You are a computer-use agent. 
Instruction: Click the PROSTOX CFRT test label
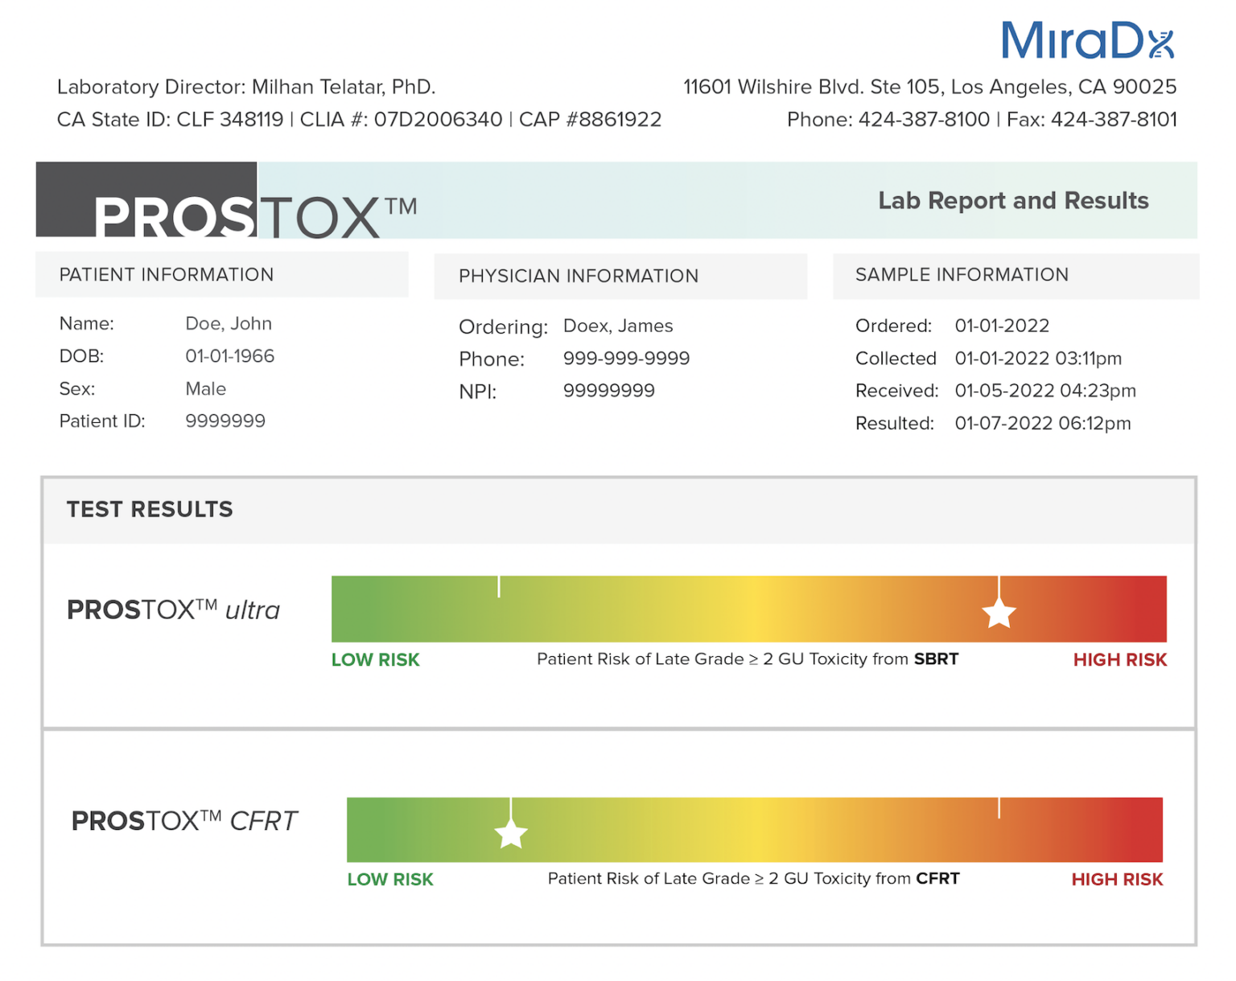pos(184,821)
